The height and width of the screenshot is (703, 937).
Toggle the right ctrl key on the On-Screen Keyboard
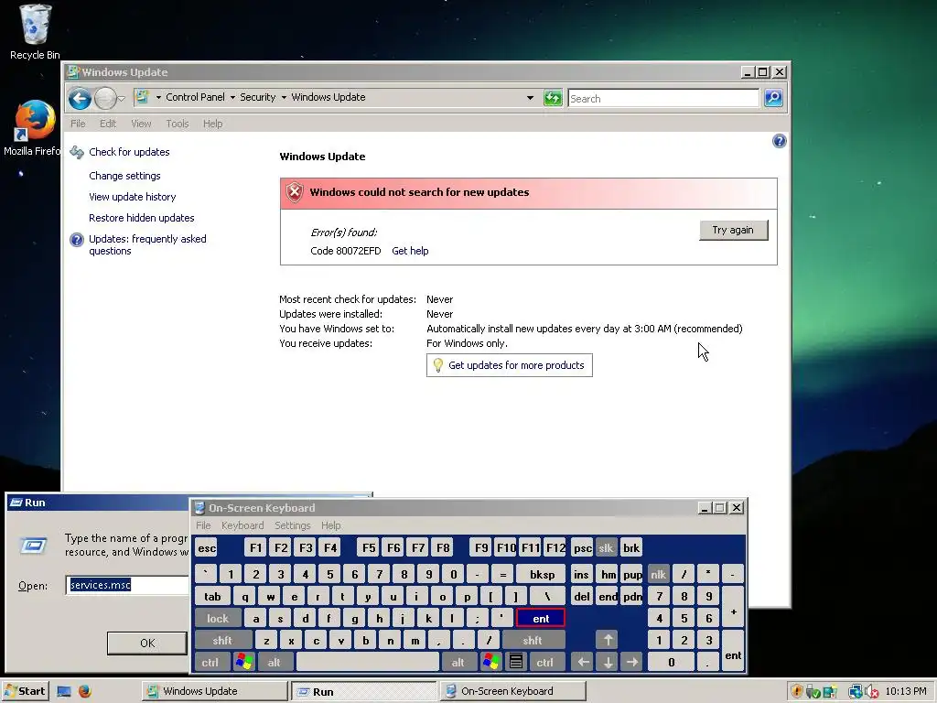tap(545, 662)
